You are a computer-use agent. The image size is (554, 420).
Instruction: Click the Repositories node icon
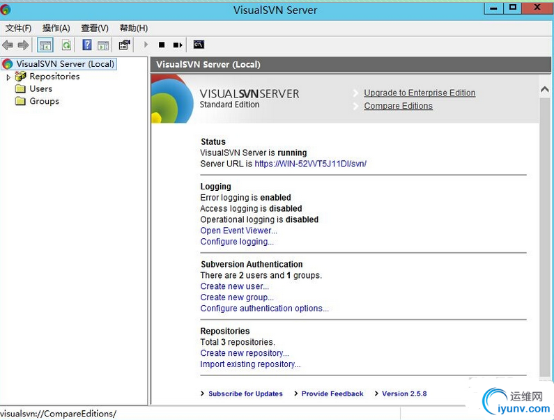[20, 77]
